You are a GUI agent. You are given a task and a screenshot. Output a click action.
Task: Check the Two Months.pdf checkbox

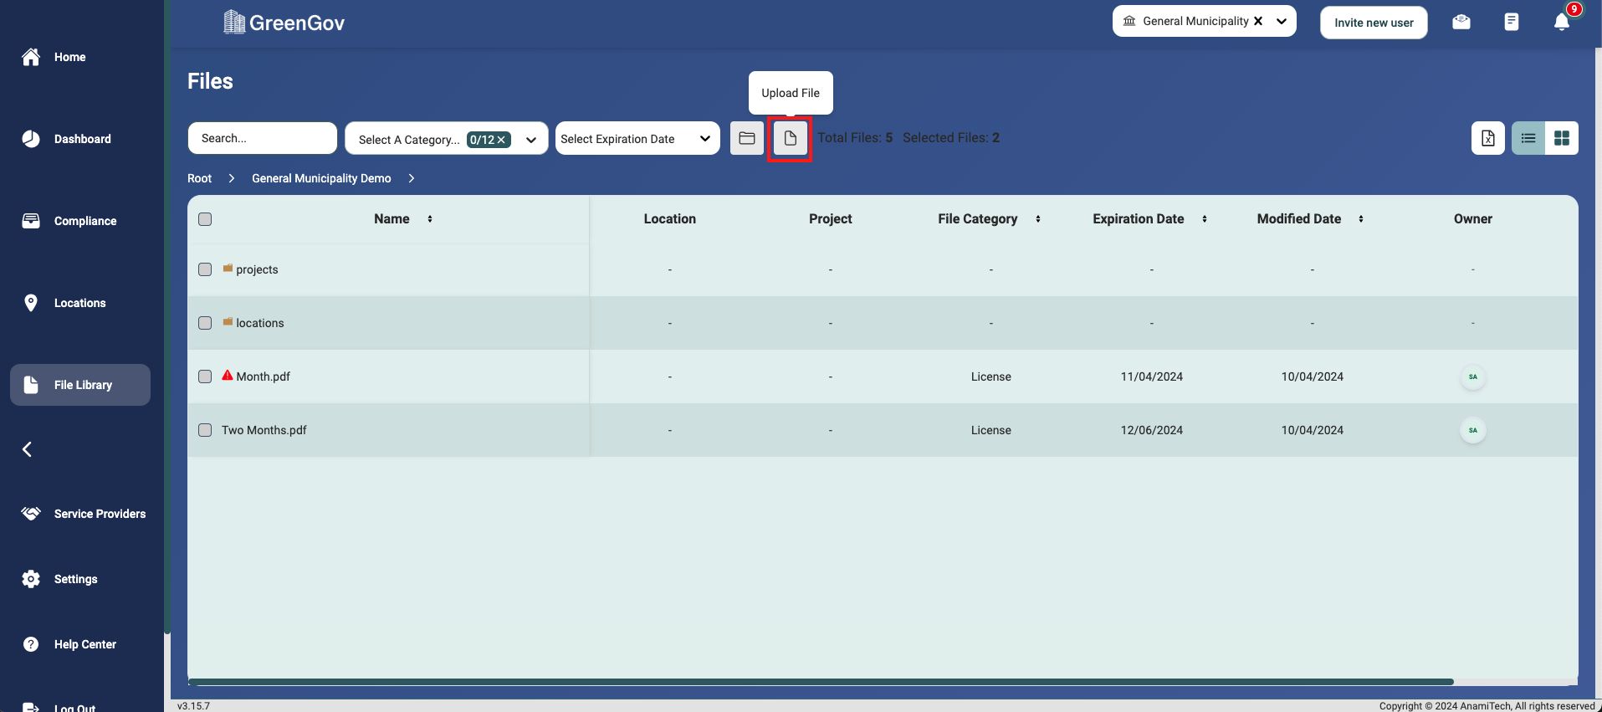point(205,430)
